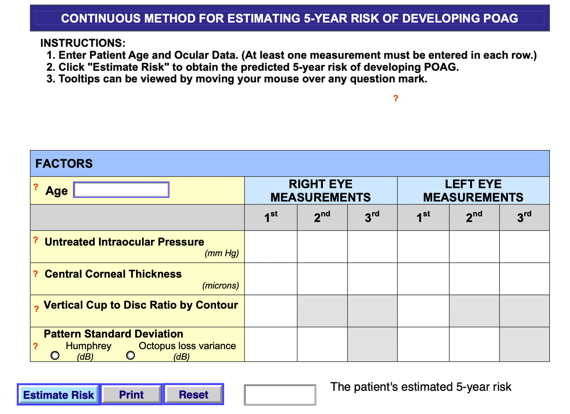Screen dimensions: 570x414
Task: Click the Pattern Standard Deviation help icon
Action: [x=36, y=346]
